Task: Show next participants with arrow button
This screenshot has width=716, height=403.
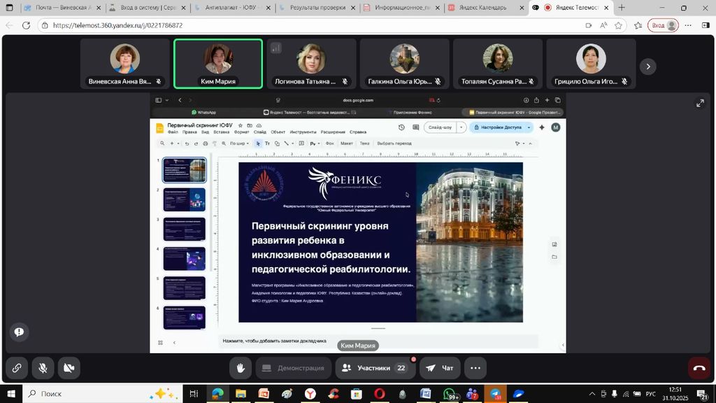Action: [648, 66]
